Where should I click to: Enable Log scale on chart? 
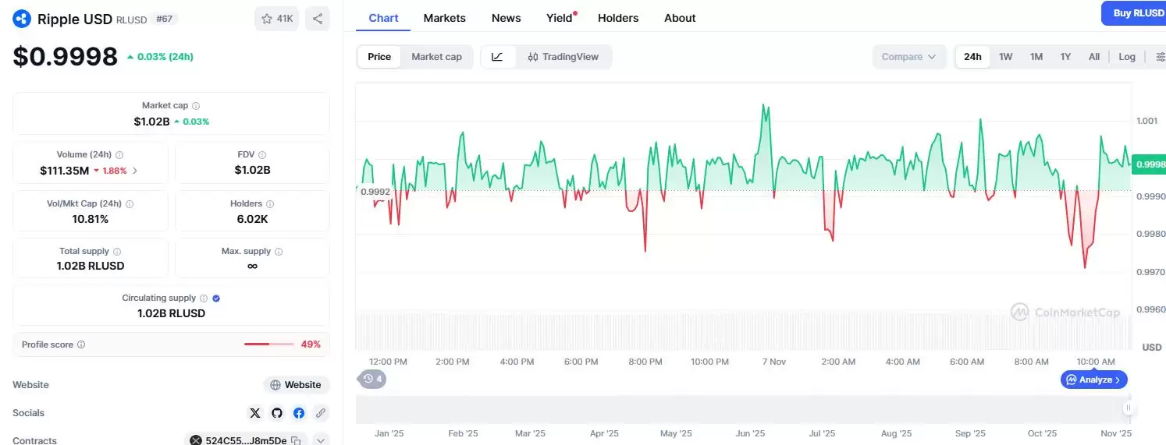1126,57
